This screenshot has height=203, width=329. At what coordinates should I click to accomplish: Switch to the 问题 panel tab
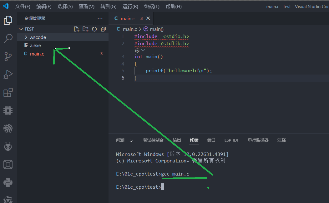click(x=120, y=140)
